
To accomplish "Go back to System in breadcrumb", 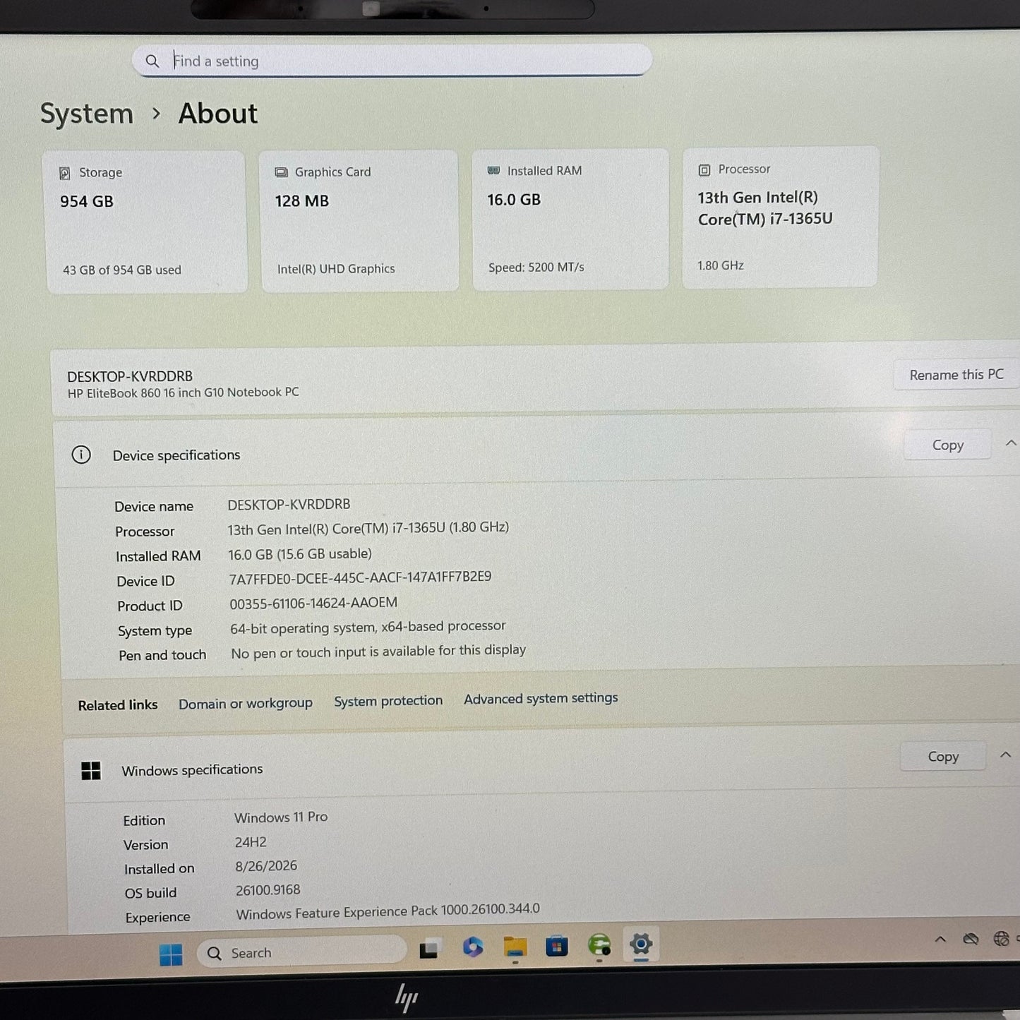I will pos(87,114).
